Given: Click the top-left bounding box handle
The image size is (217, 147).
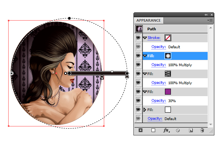Looking at the screenshot, I should [x=9, y=21].
